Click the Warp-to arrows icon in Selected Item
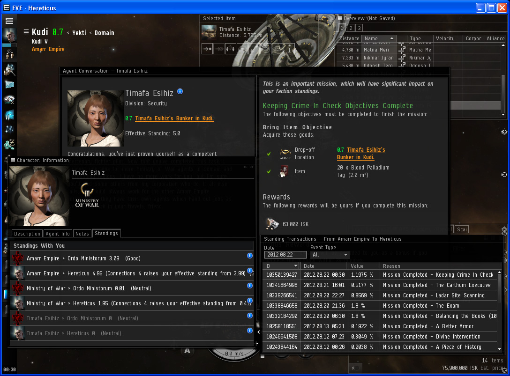Viewport: 510px width, 376px height. (219, 49)
